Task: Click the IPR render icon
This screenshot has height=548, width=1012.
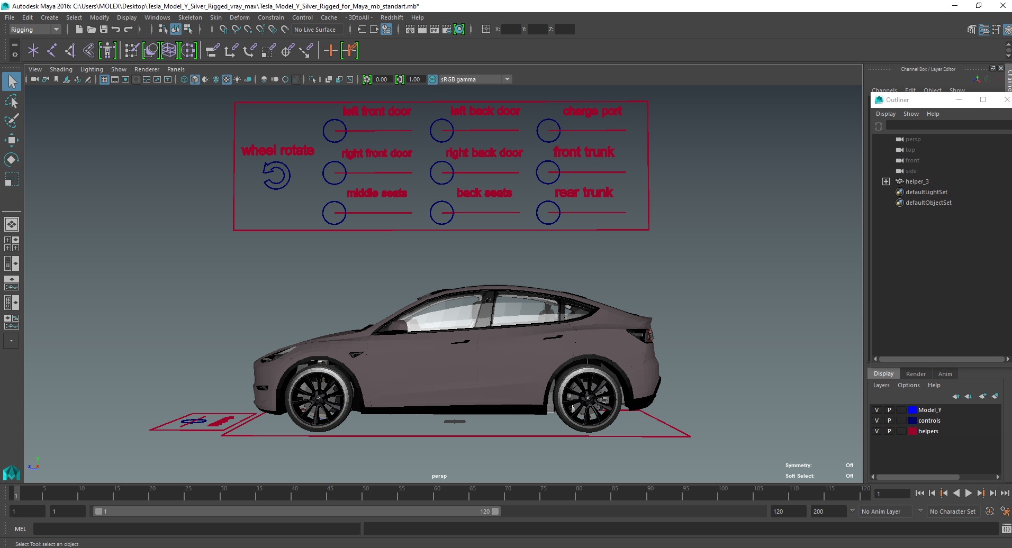Action: tap(435, 29)
